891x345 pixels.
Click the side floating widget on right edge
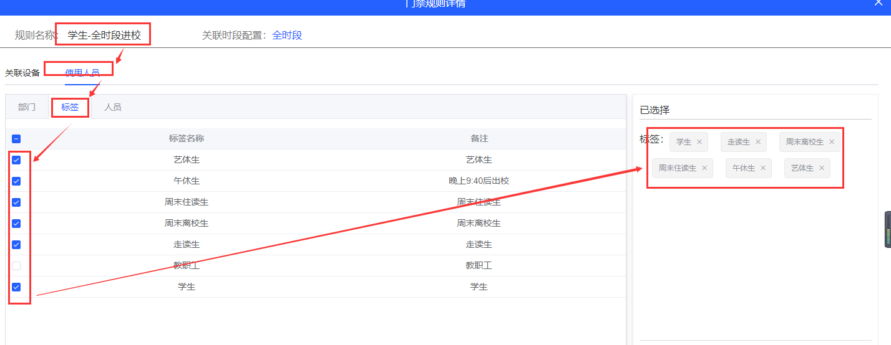(x=887, y=230)
